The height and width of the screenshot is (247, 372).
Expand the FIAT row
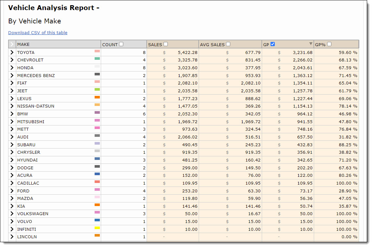pos(12,83)
